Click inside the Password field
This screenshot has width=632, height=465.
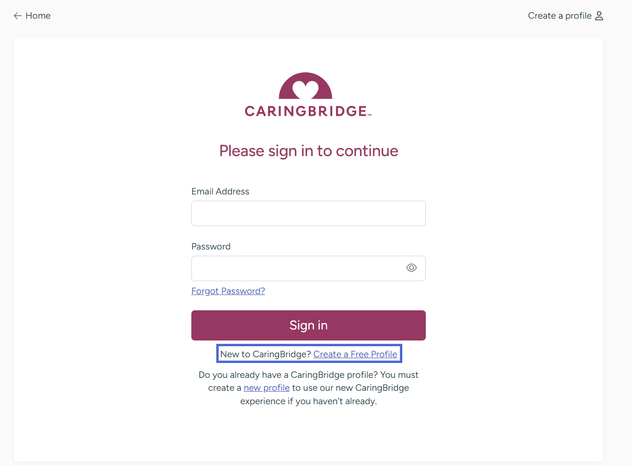(x=297, y=268)
